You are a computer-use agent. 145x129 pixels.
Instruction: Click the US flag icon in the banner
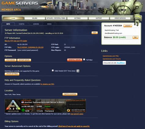[x=23, y=102]
